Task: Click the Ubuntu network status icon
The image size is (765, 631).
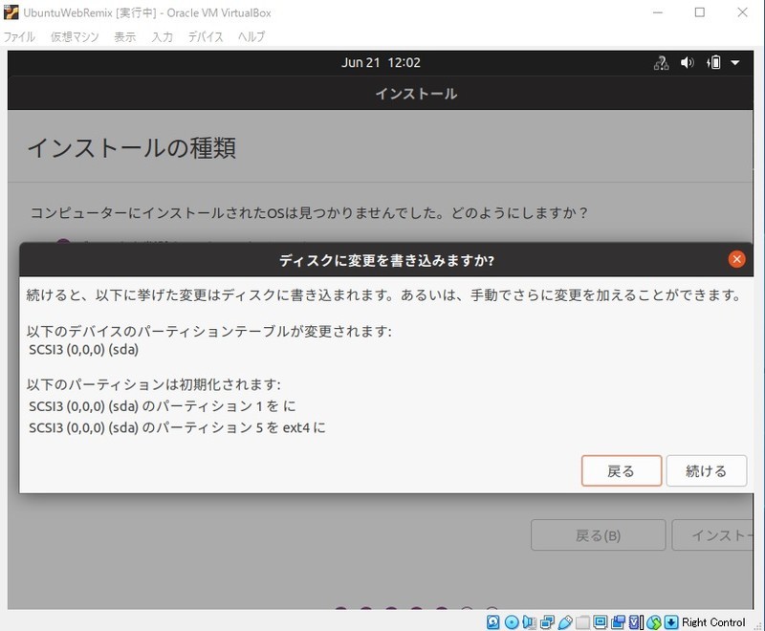Action: (x=661, y=63)
